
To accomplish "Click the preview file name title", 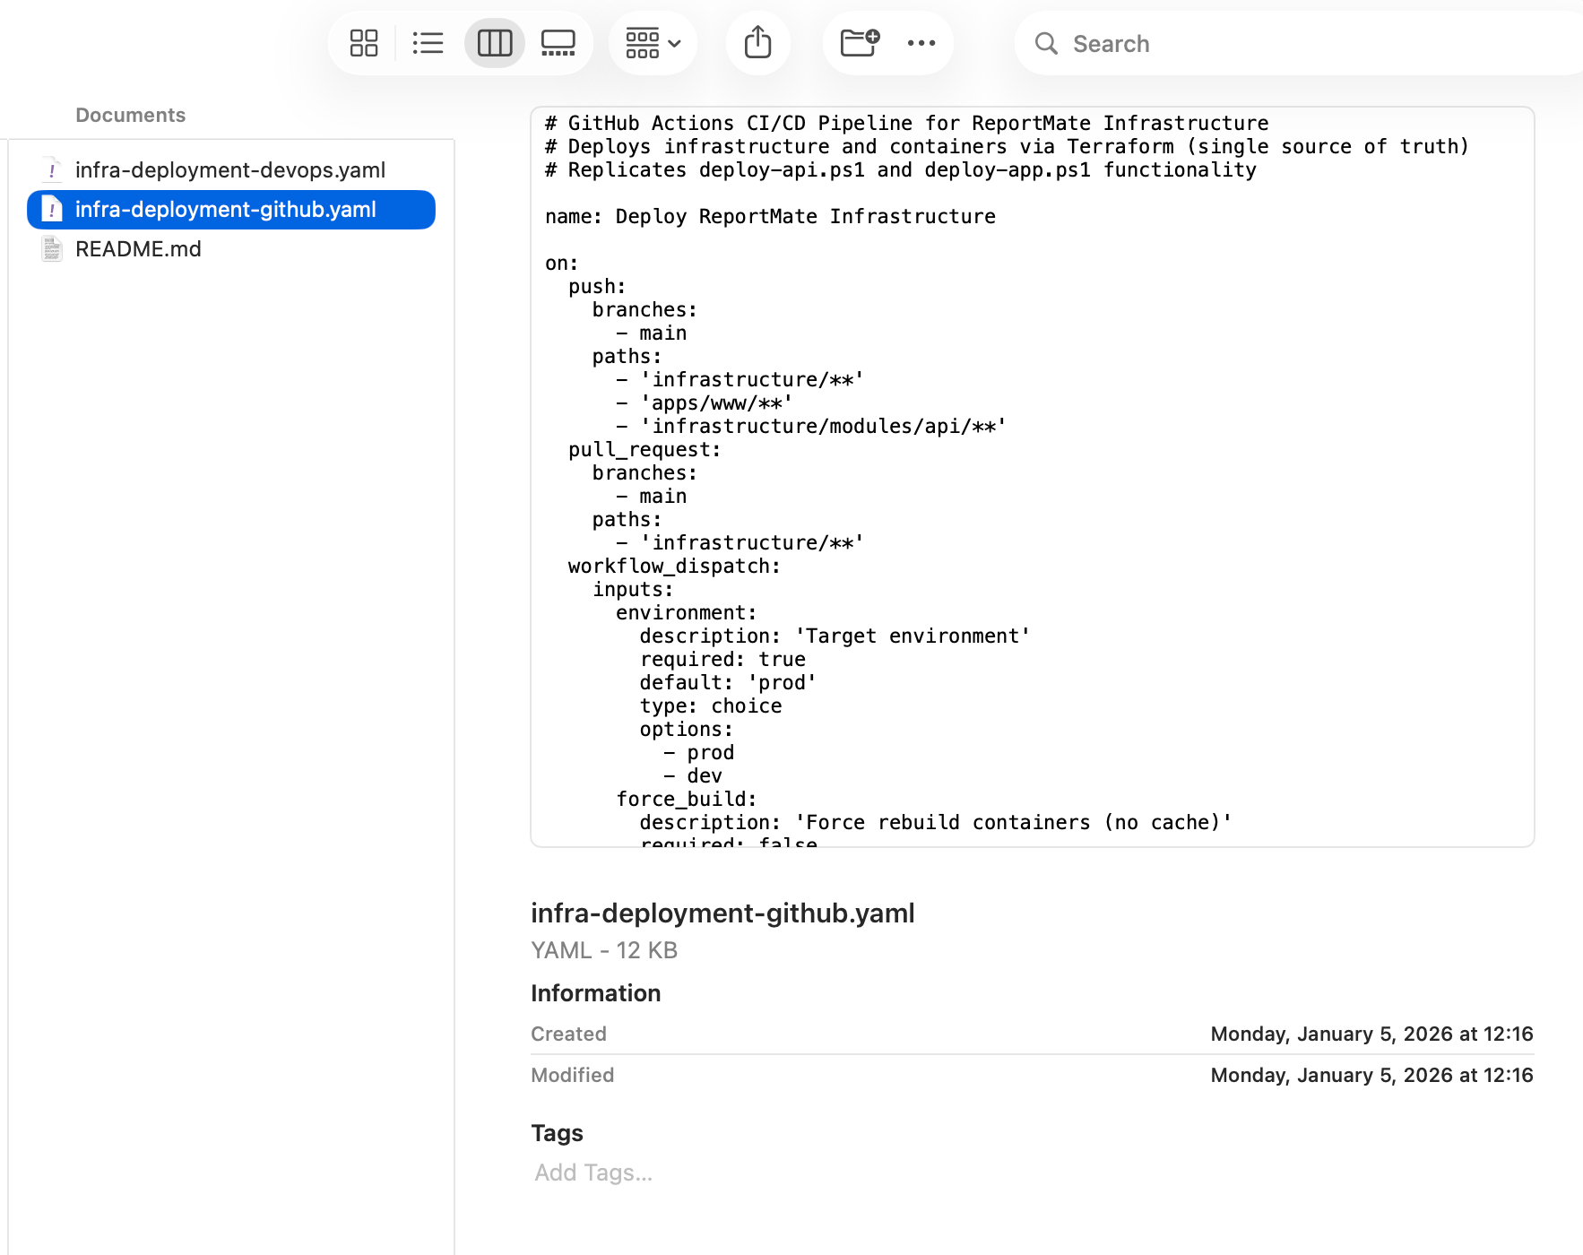I will coord(722,913).
